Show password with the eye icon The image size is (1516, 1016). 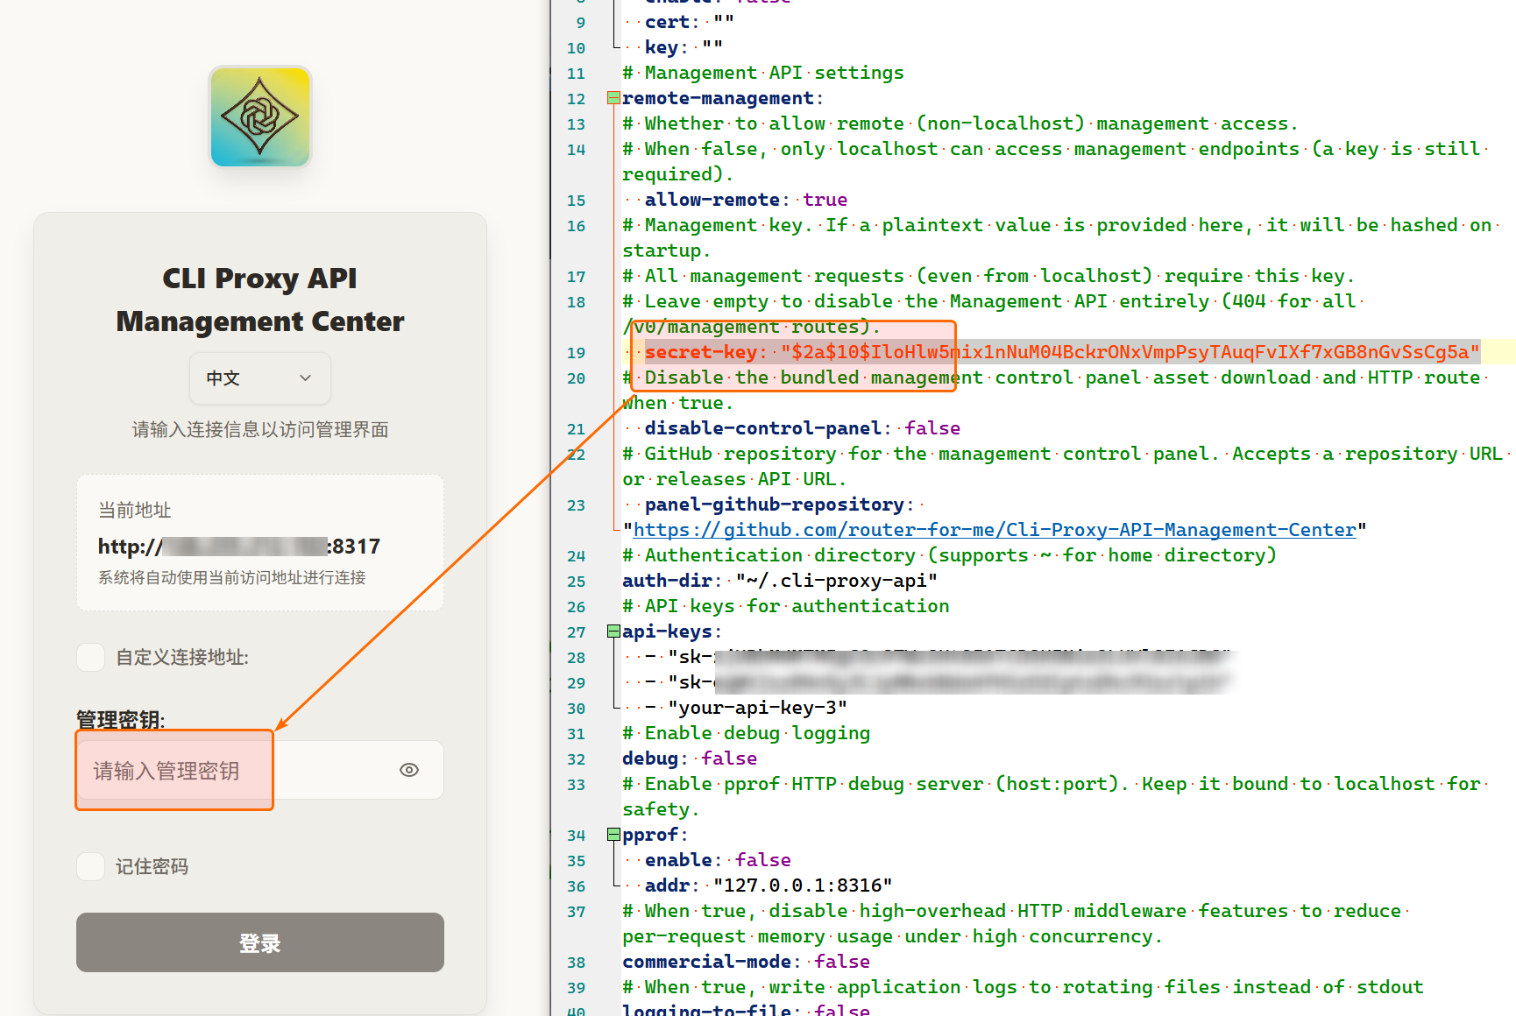(x=409, y=770)
